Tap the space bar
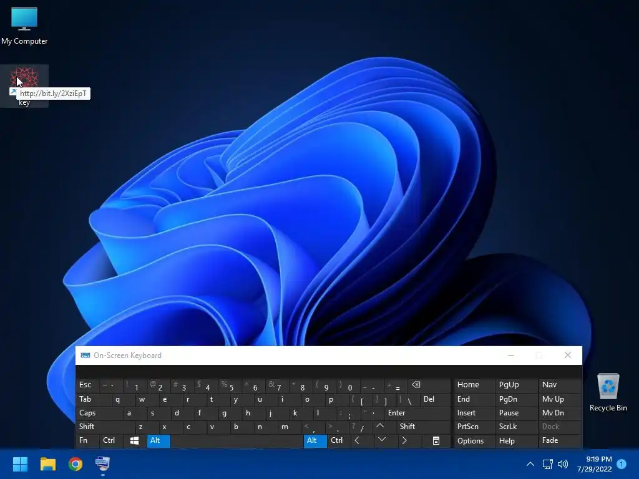 point(237,441)
